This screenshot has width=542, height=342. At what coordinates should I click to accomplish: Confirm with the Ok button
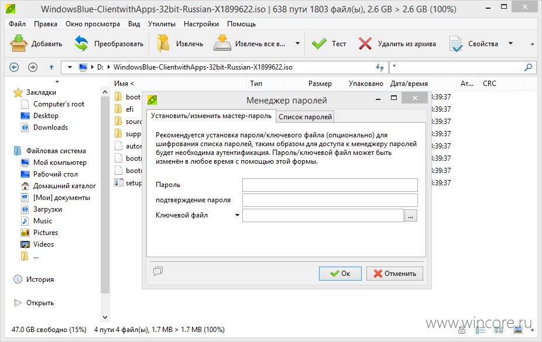[340, 274]
